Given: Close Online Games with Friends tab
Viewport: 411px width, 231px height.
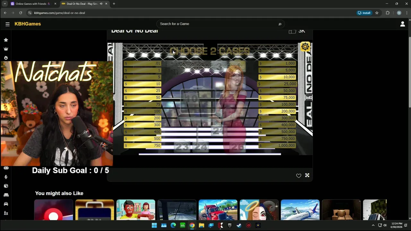Looking at the screenshot, I should pyautogui.click(x=55, y=4).
